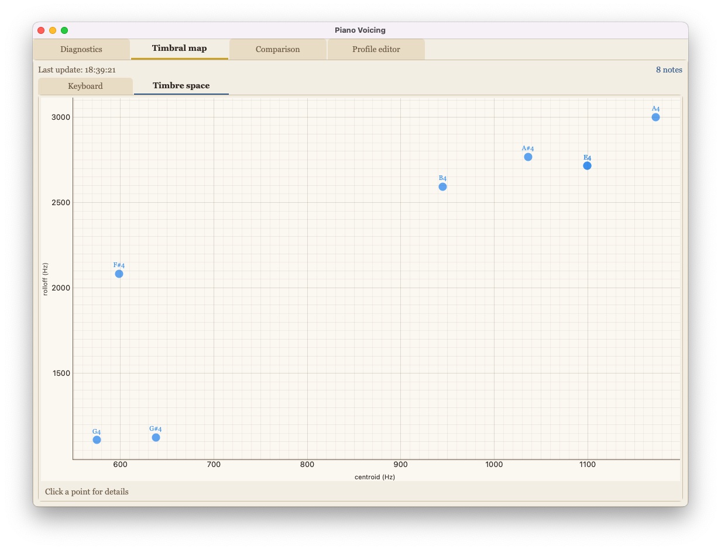The image size is (721, 550).
Task: Switch to the Comparison tab
Action: [x=277, y=49]
